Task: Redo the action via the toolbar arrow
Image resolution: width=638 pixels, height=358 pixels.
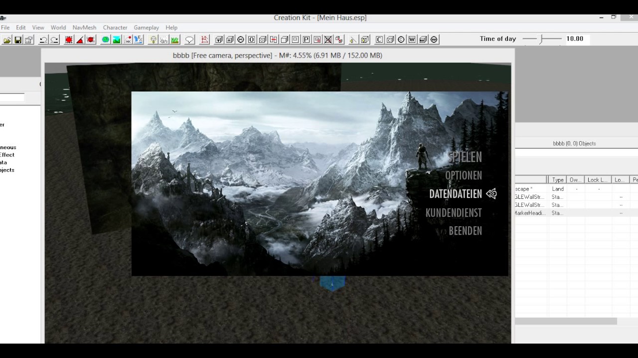Action: 54,39
